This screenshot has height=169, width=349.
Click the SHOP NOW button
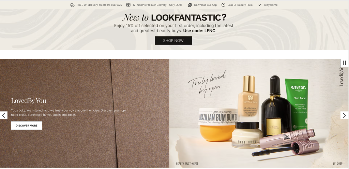coord(173,41)
